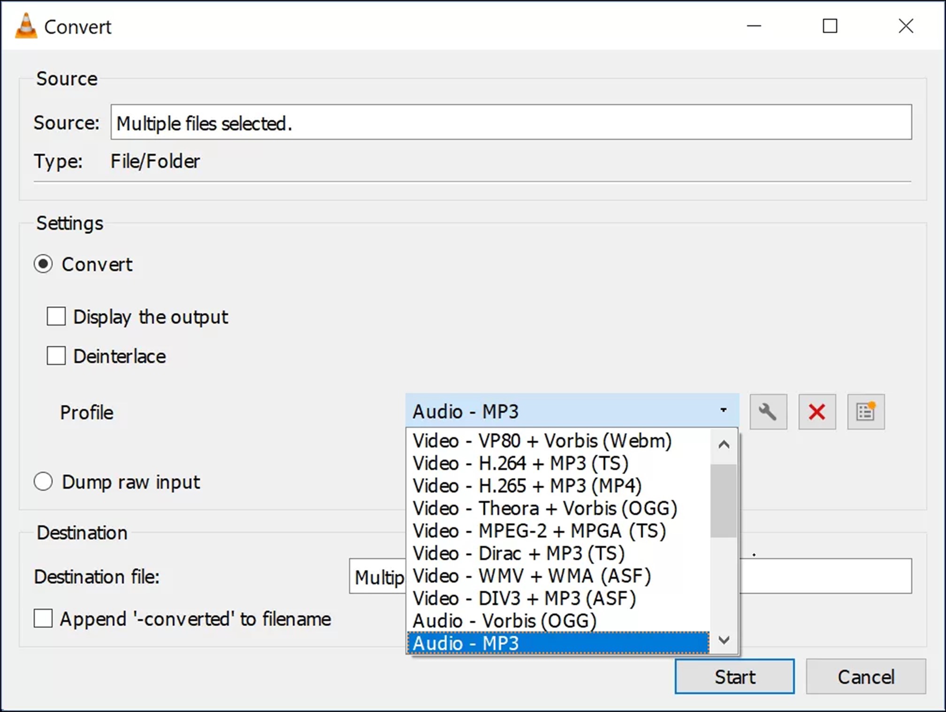Image resolution: width=946 pixels, height=712 pixels.
Task: Check Append '-converted' to filename
Action: [x=43, y=618]
